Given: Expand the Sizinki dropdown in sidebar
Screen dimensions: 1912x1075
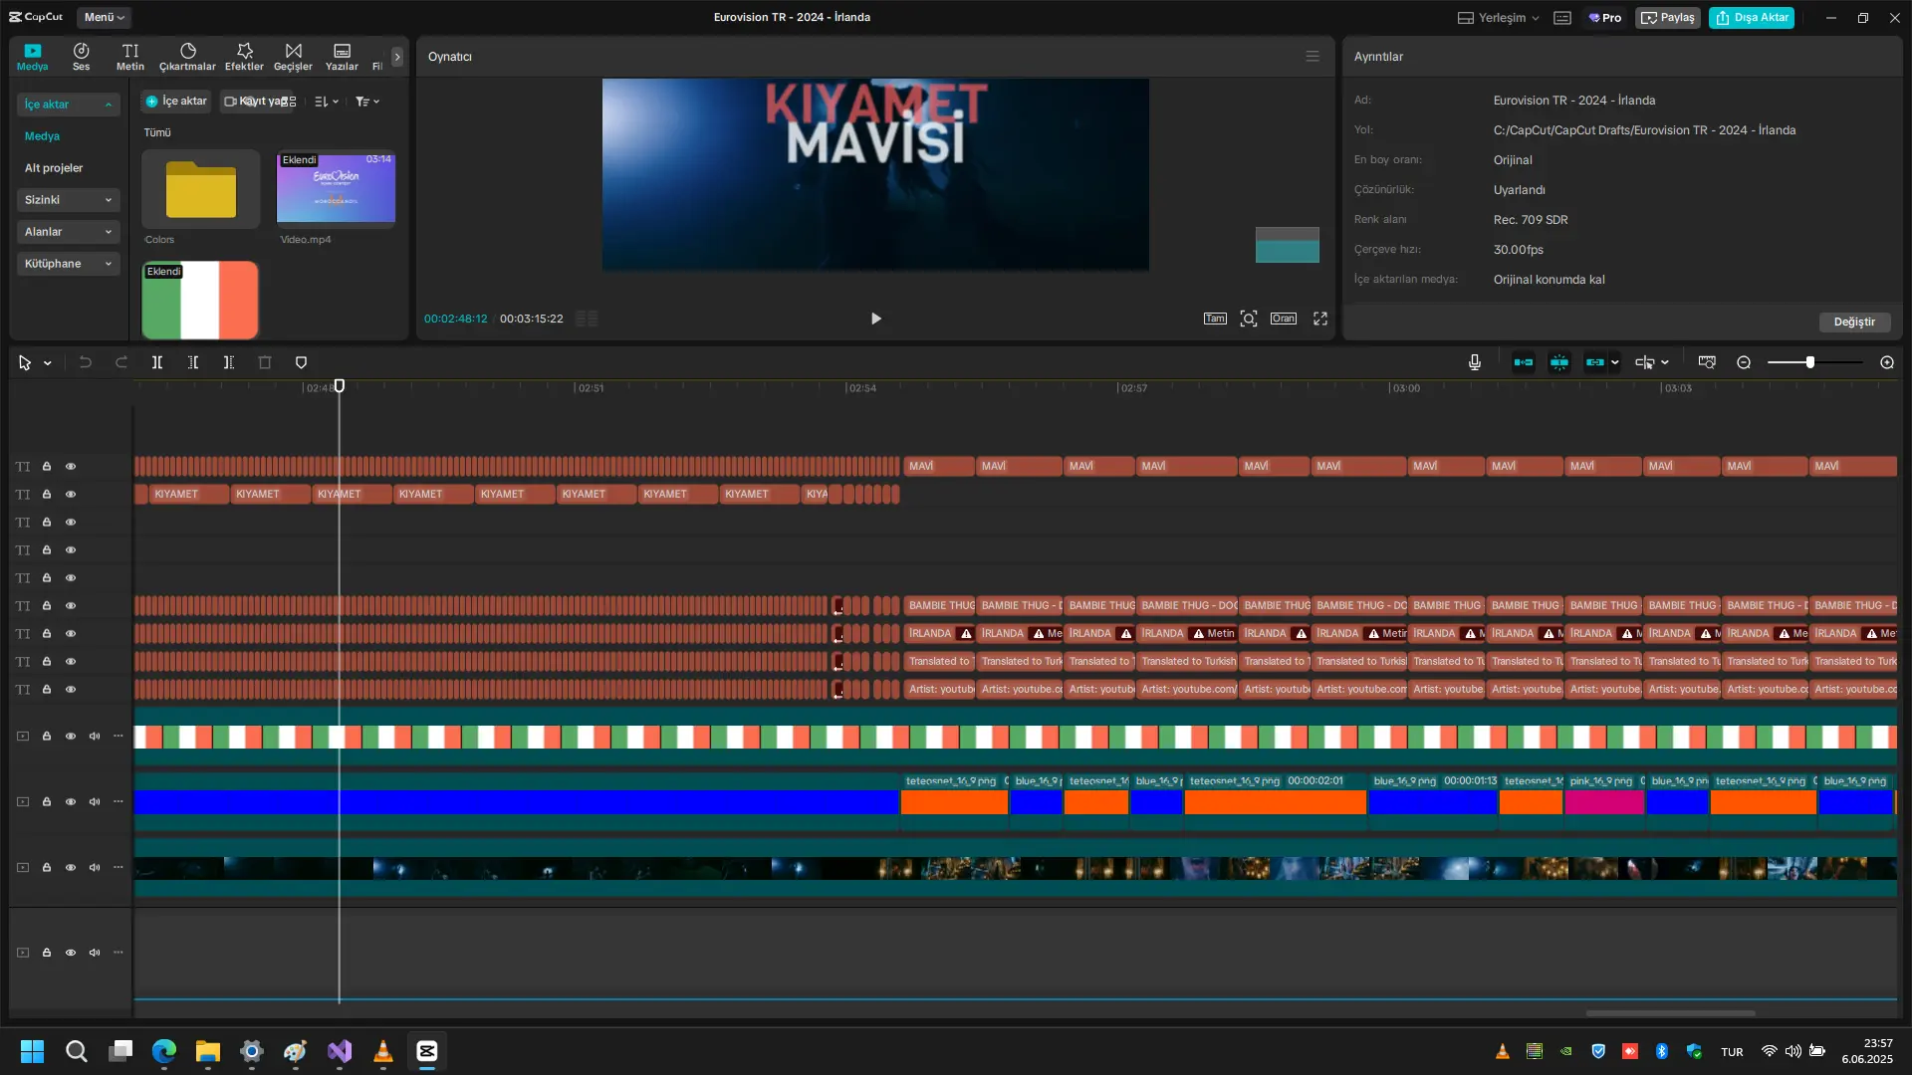Looking at the screenshot, I should tap(68, 200).
